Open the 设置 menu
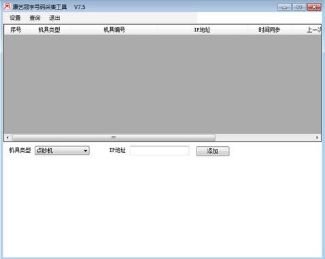Screen dimensions: 325x259 pyautogui.click(x=15, y=18)
